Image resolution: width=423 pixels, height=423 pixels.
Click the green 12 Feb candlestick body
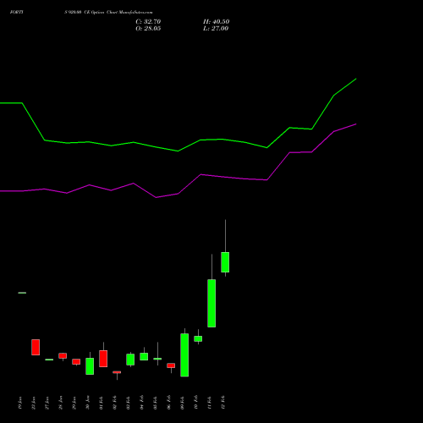(x=225, y=262)
